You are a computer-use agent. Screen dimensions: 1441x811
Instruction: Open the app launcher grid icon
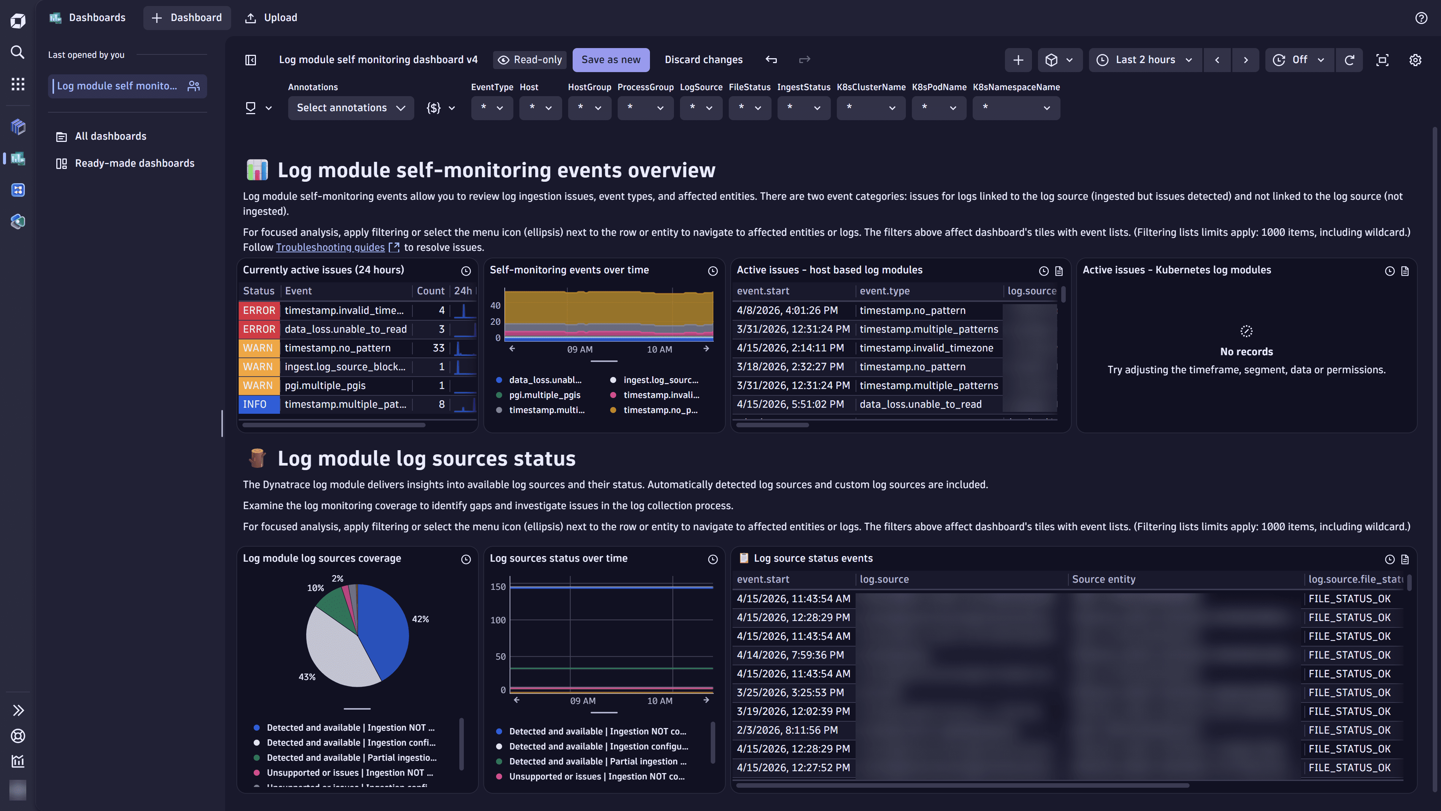(17, 83)
